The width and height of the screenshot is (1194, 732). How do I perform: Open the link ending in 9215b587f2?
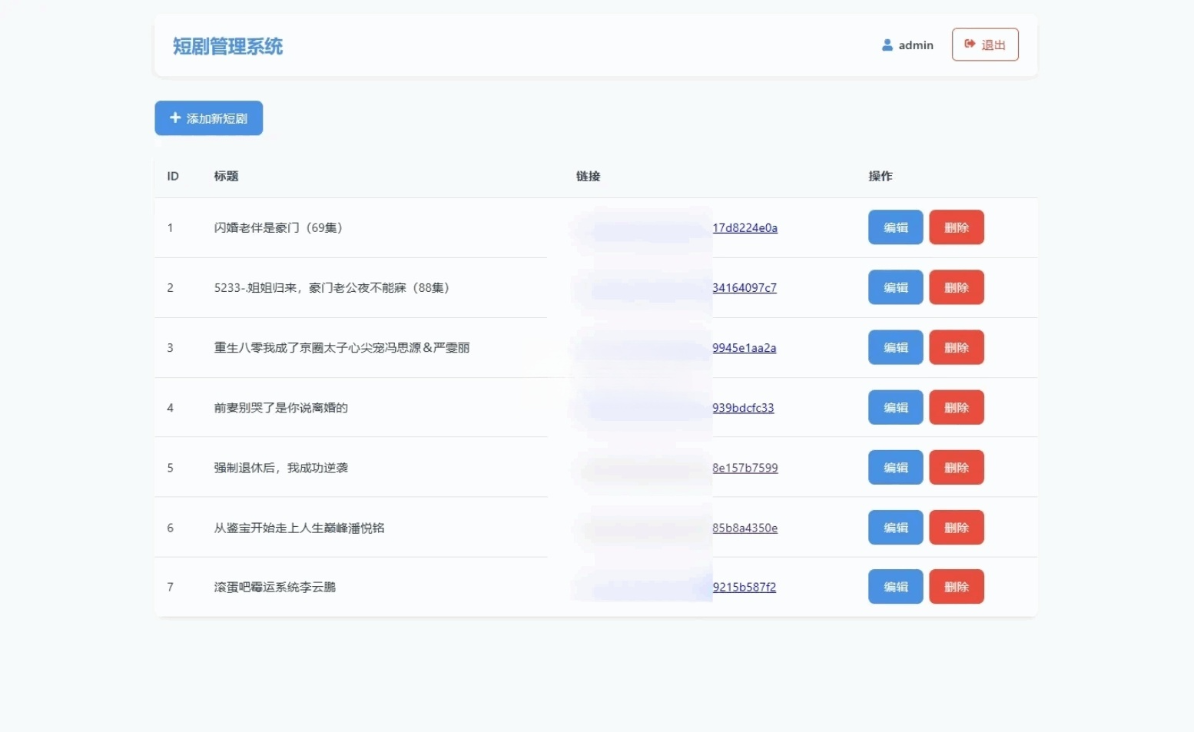coord(745,586)
